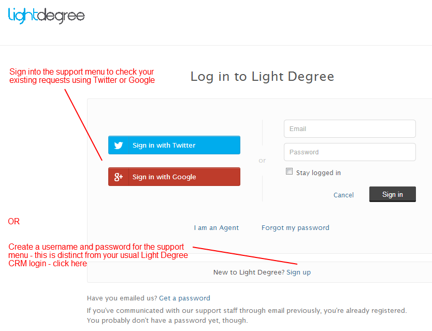Focus the Email input field
432x331 pixels.
point(350,129)
